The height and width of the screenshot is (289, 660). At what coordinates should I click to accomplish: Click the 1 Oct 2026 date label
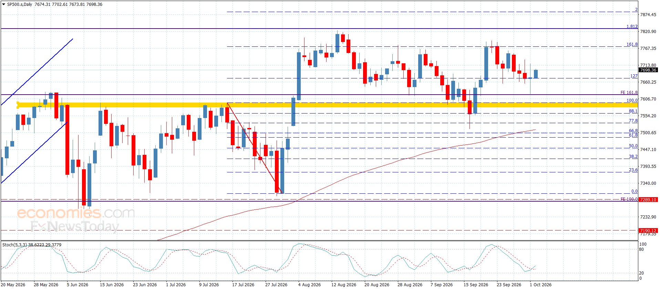540,285
